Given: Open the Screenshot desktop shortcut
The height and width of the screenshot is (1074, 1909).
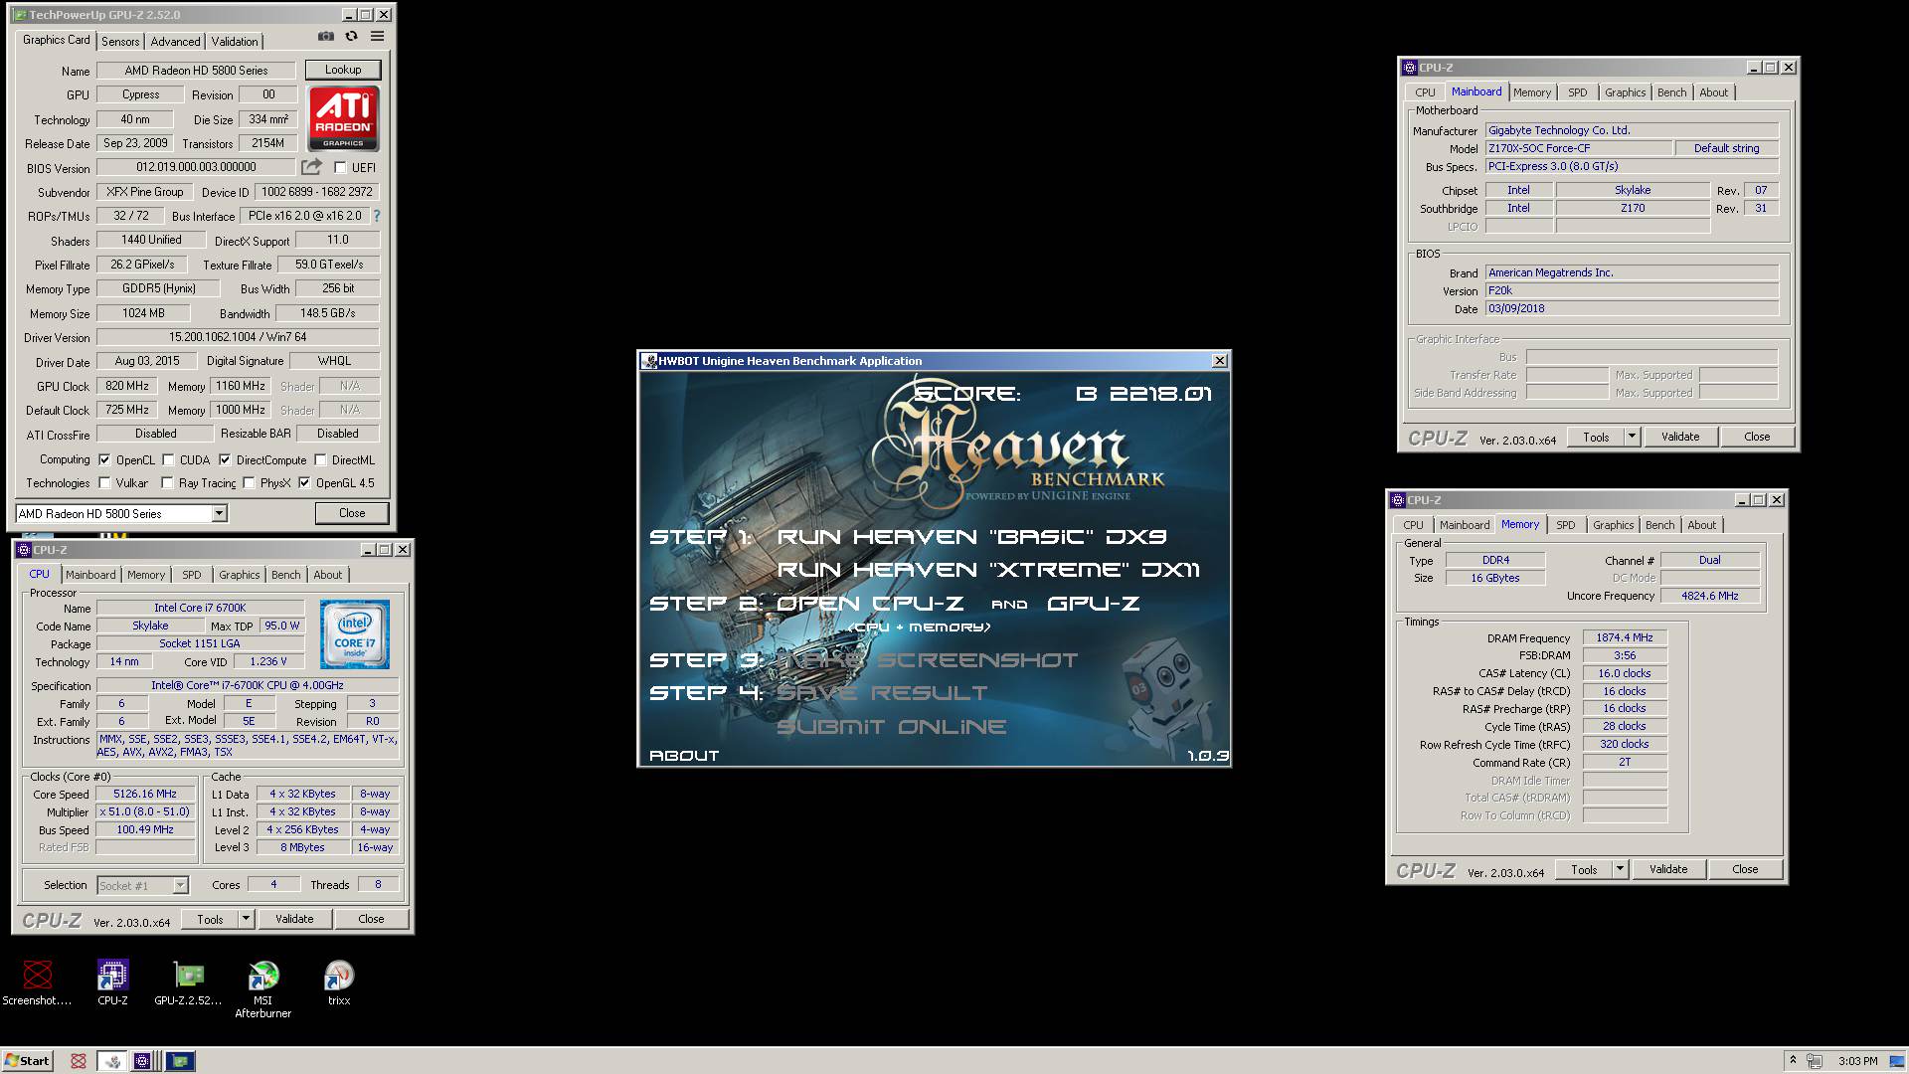Looking at the screenshot, I should pos(37,983).
